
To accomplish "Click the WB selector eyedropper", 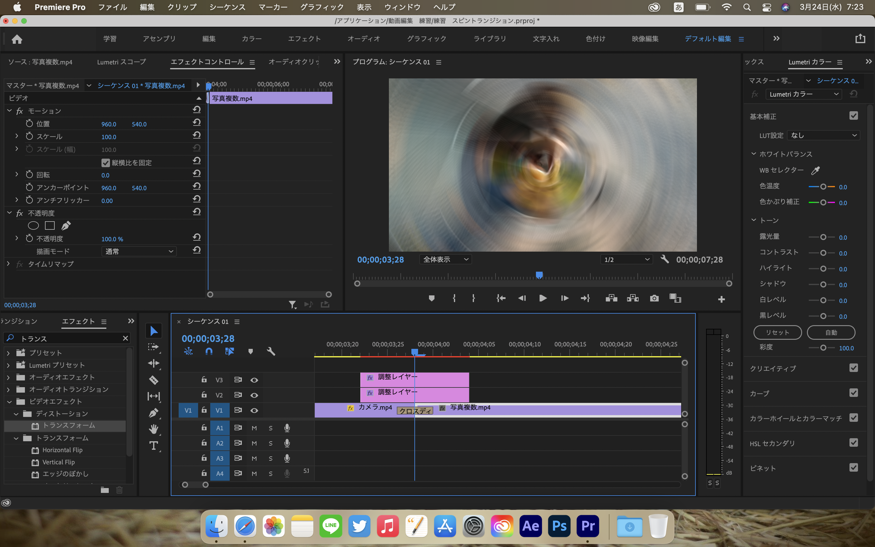I will [815, 170].
